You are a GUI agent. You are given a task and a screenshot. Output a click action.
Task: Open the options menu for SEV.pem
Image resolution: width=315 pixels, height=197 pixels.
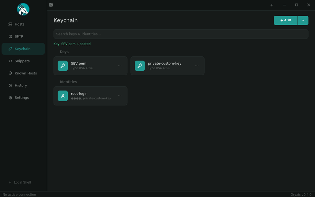pyautogui.click(x=120, y=66)
